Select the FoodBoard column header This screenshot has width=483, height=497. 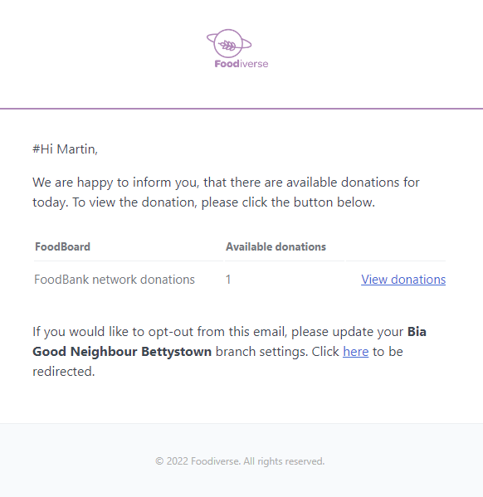pyautogui.click(x=62, y=246)
